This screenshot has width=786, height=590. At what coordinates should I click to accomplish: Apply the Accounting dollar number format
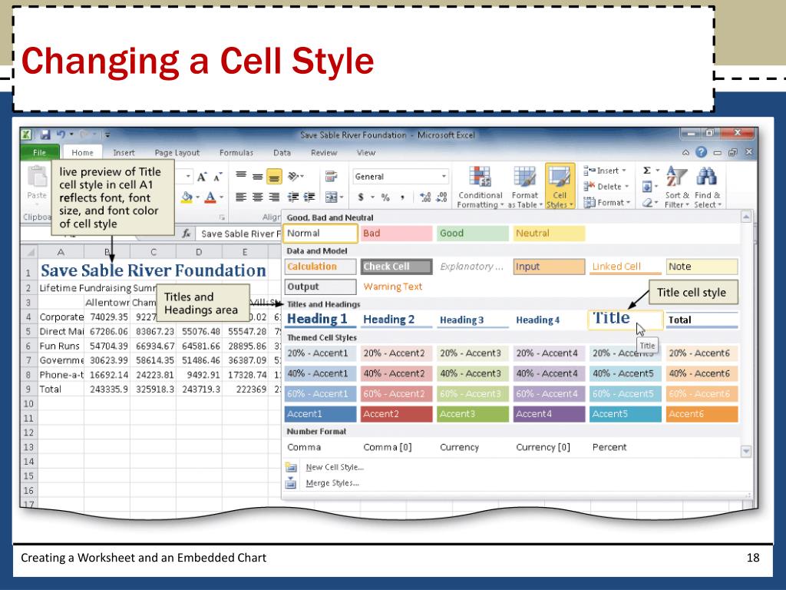coord(361,197)
